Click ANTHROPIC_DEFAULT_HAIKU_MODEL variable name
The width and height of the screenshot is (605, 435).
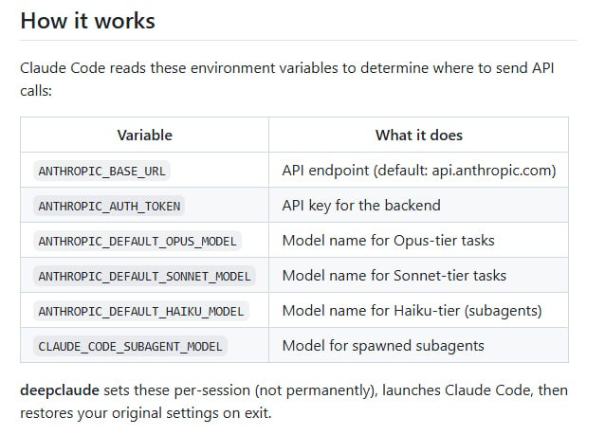pos(141,311)
